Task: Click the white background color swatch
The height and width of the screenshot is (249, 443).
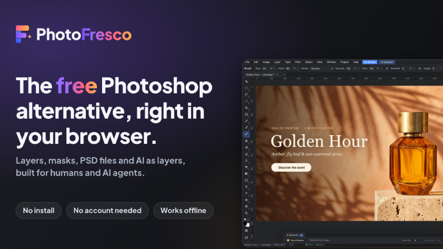Action: coord(248,225)
